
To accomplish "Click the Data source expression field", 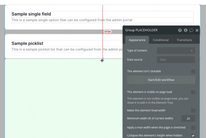I will 176,60.
